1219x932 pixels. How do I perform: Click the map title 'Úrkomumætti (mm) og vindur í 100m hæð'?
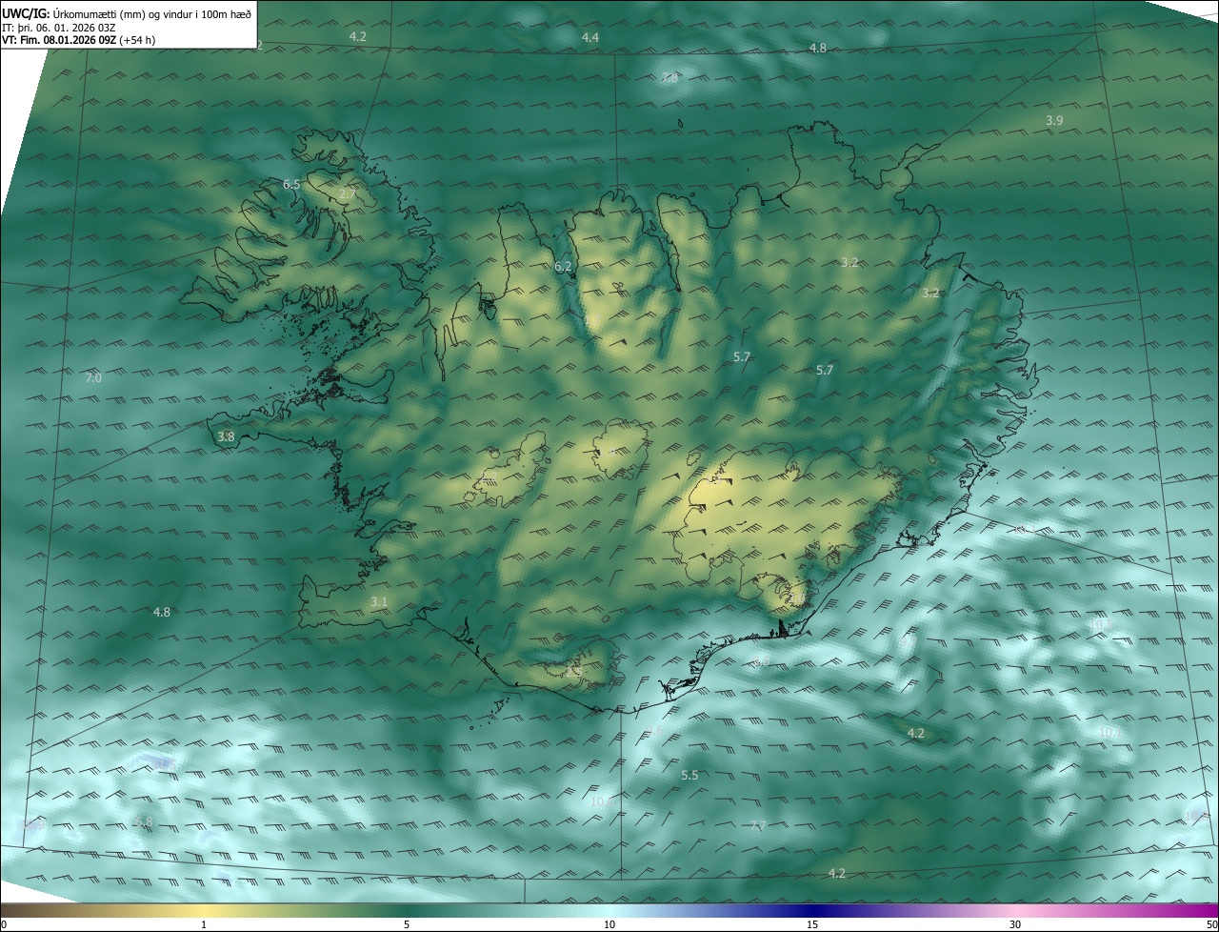[152, 14]
